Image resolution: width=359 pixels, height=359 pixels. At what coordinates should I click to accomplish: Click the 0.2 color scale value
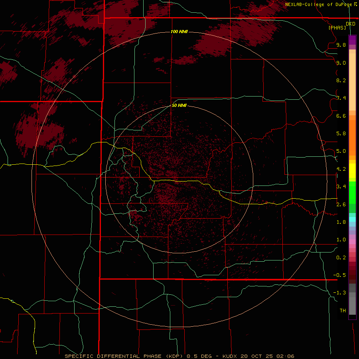click(x=341, y=258)
